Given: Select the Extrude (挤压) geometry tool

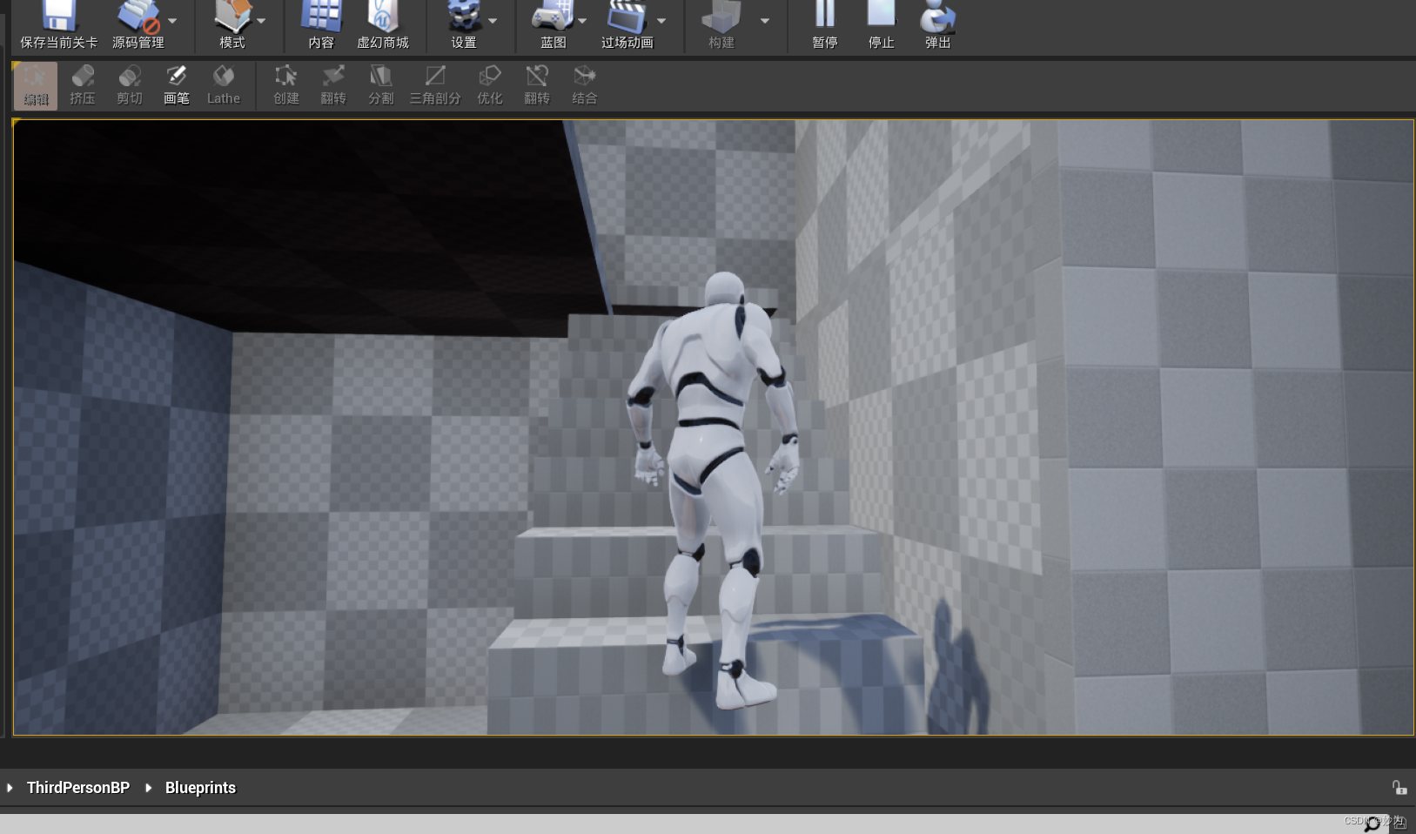Looking at the screenshot, I should 83,85.
